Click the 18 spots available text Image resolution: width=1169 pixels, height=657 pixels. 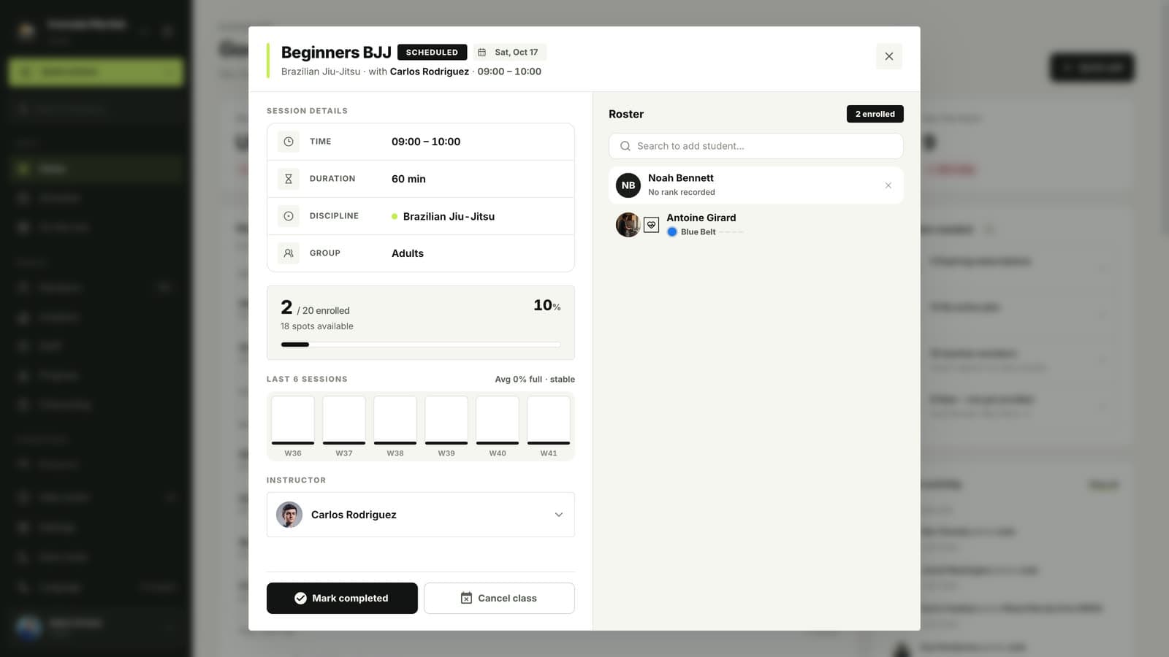[x=317, y=326]
